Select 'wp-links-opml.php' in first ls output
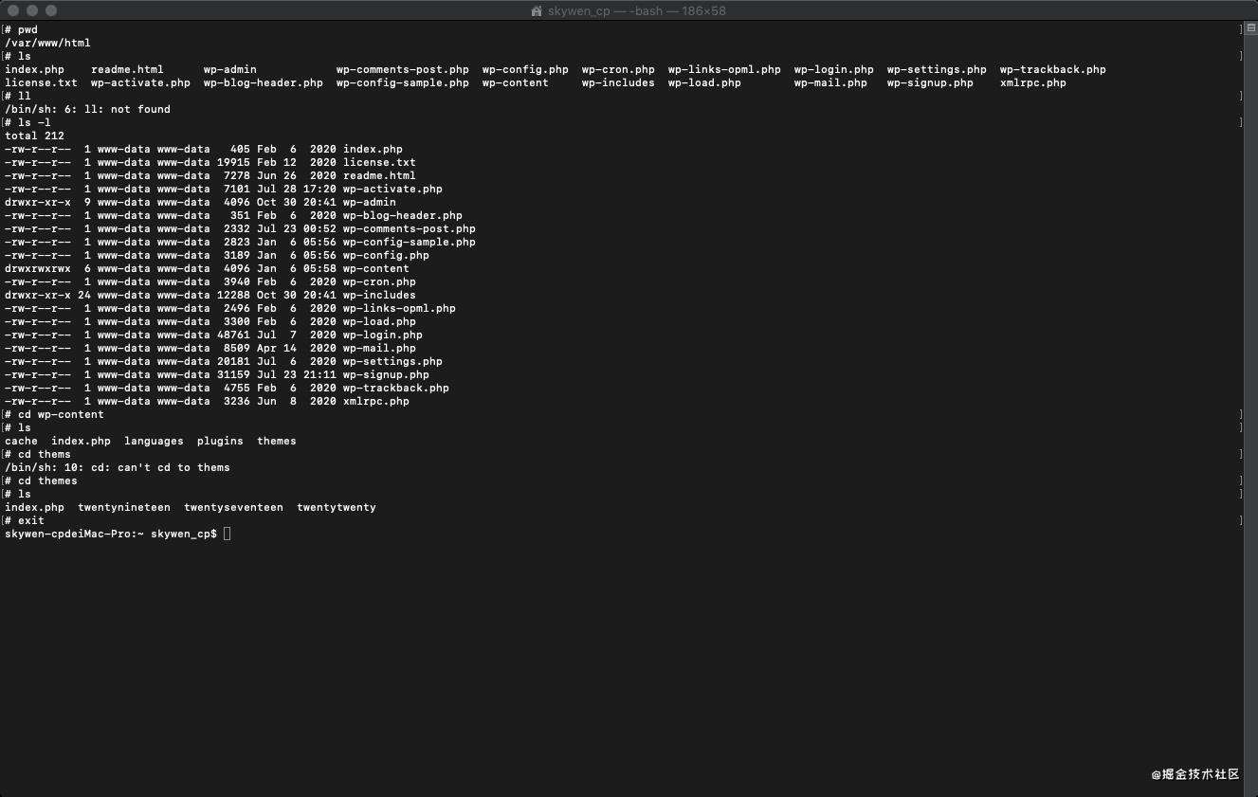Viewport: 1258px width, 797px height. point(724,69)
